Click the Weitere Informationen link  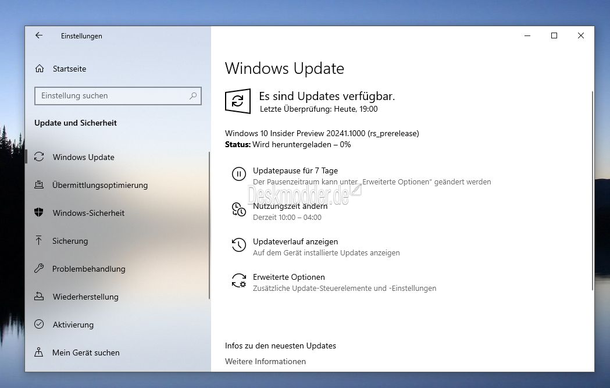point(265,362)
